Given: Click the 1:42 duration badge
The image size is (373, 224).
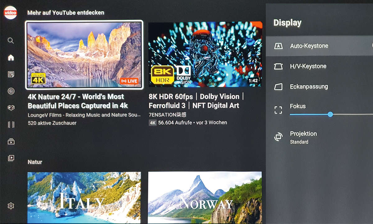Looking at the screenshot, I should 253,81.
